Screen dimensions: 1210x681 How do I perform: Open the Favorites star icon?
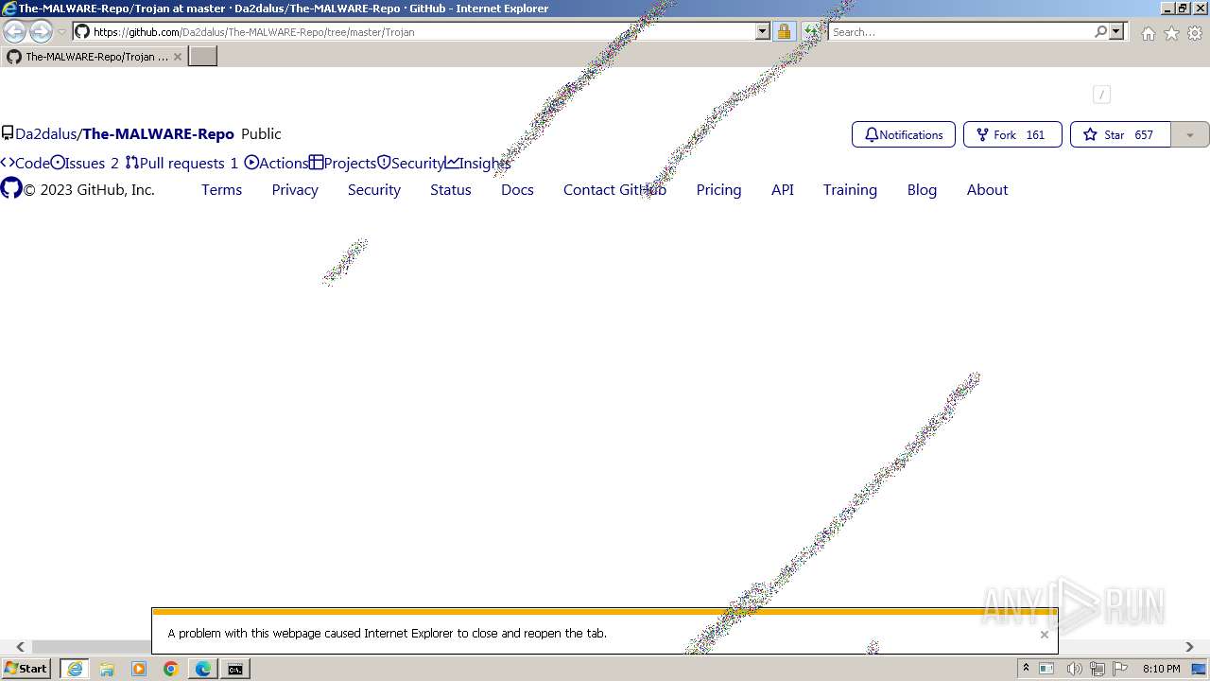click(x=1171, y=33)
